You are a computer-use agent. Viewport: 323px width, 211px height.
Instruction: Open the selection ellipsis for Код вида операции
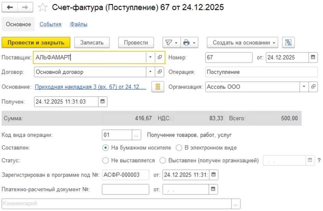136,135
